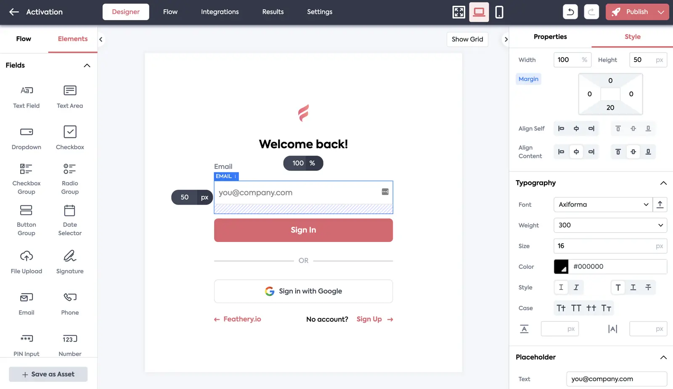Collapse the left elements panel

pos(101,39)
